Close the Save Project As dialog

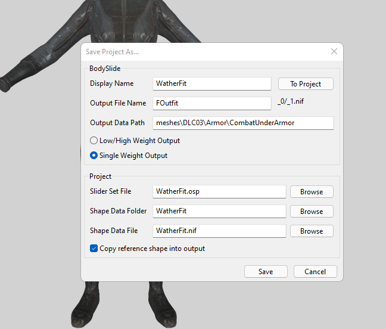pyautogui.click(x=334, y=51)
